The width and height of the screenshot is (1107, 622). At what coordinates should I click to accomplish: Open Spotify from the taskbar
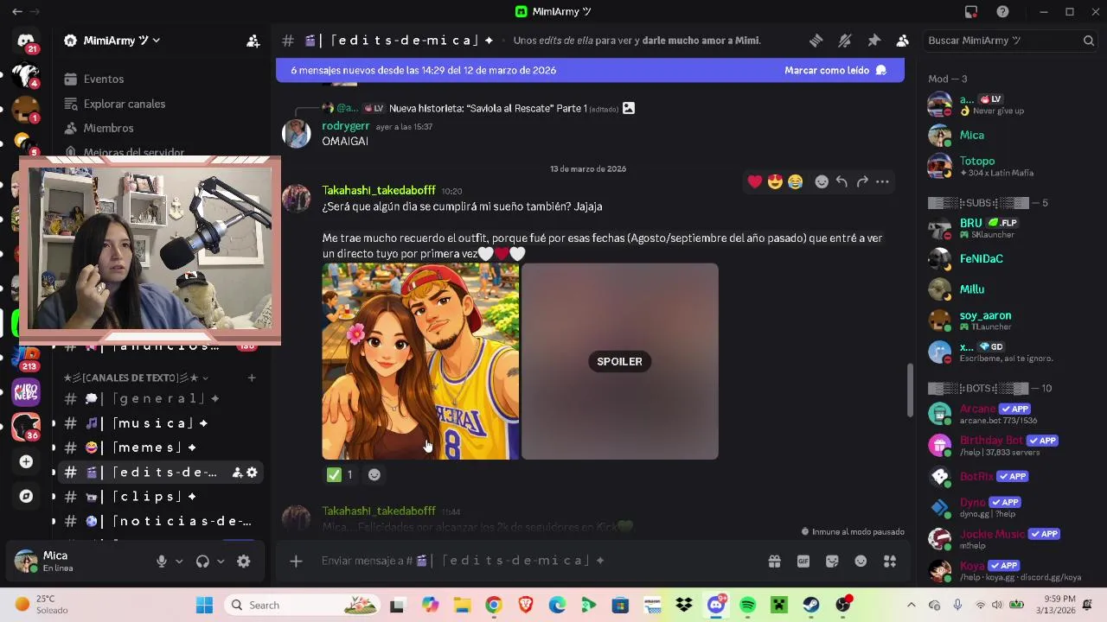pyautogui.click(x=748, y=605)
